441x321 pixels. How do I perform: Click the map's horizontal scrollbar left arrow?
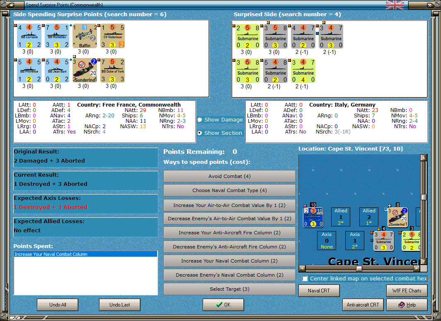pyautogui.click(x=302, y=268)
